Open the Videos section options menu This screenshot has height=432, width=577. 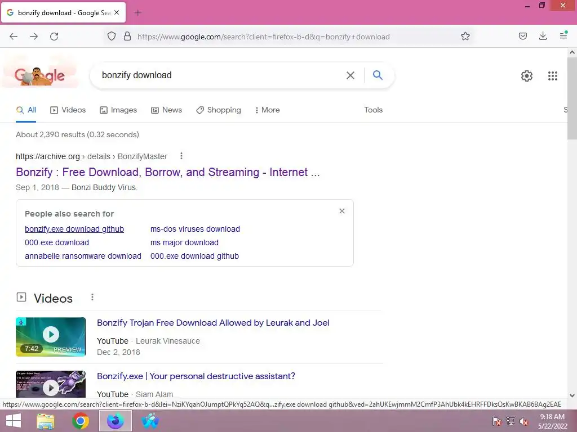[x=92, y=297]
